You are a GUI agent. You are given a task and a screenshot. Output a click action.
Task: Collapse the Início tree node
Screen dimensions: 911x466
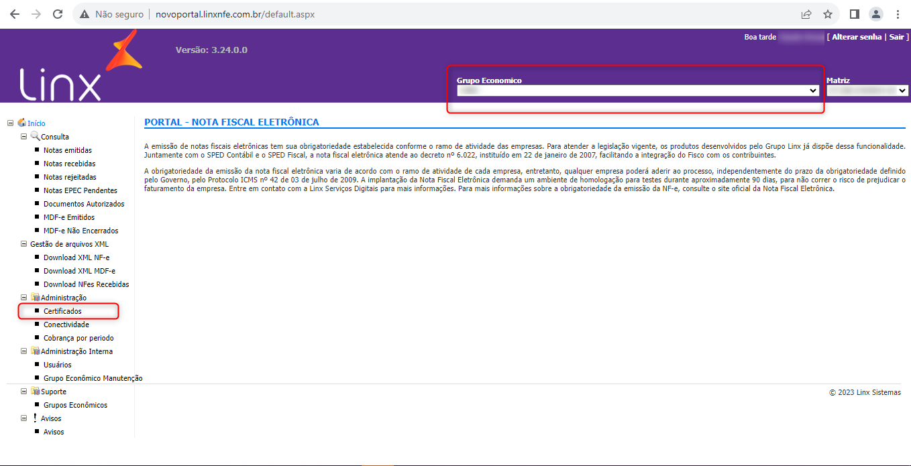coord(10,123)
